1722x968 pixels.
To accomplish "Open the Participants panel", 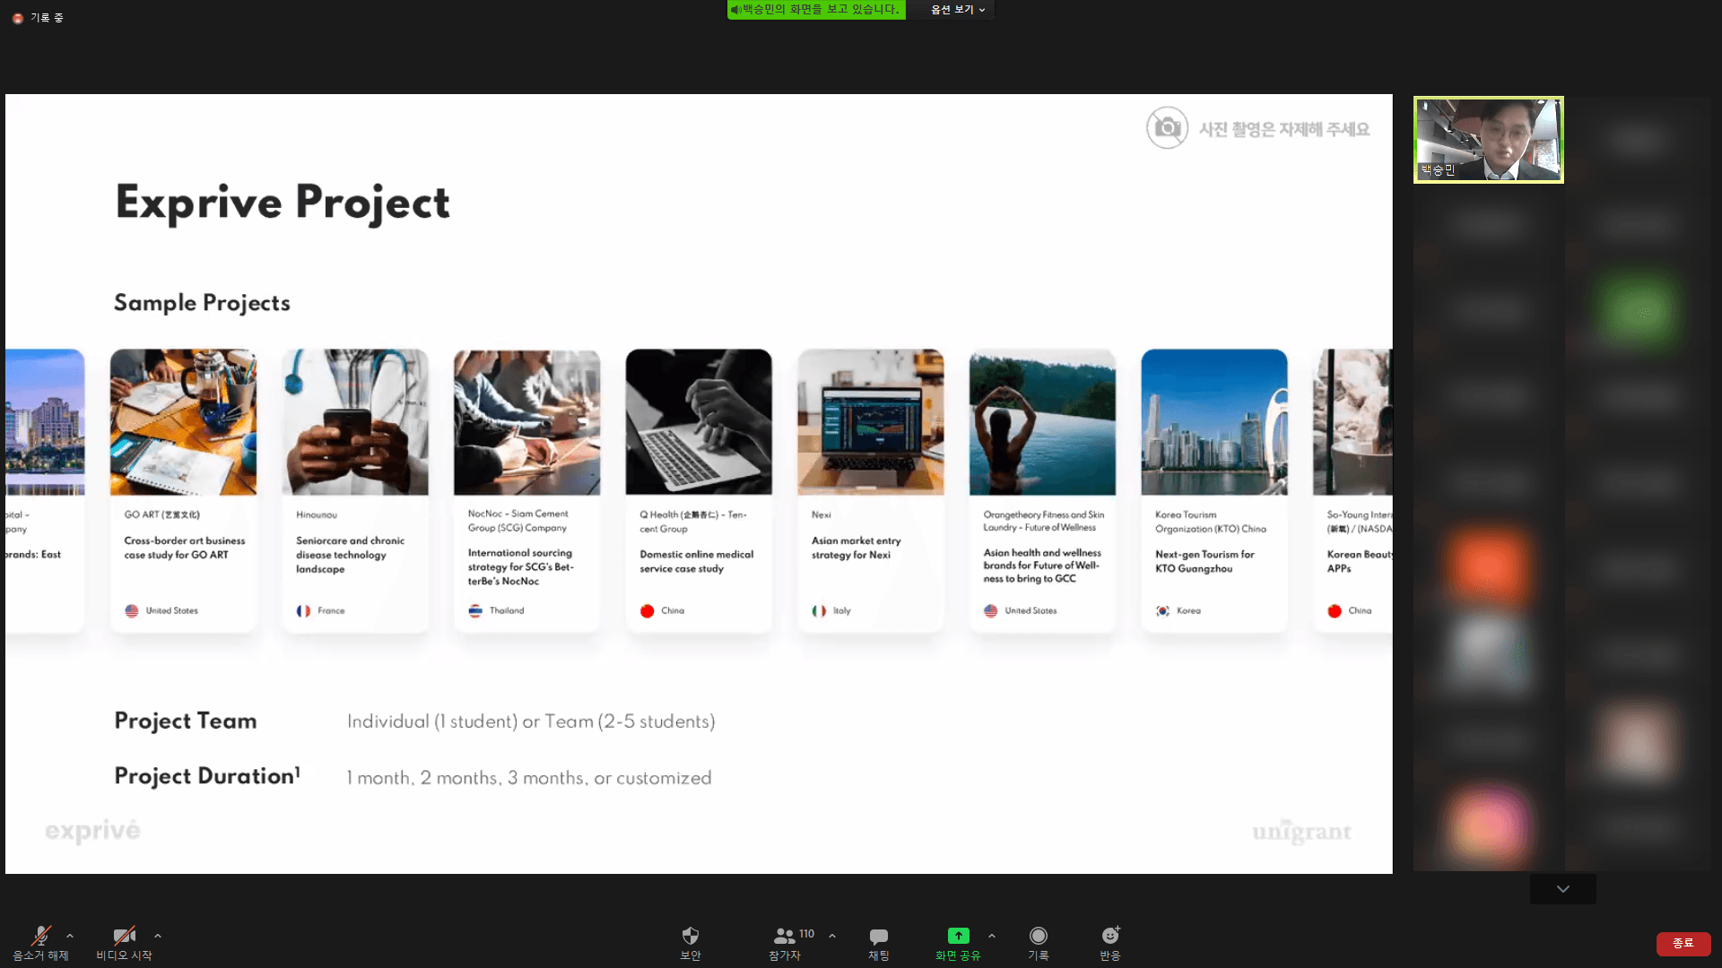I will [x=785, y=943].
